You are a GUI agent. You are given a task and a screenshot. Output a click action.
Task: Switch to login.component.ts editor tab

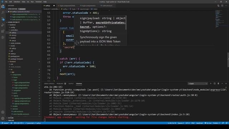(89, 6)
